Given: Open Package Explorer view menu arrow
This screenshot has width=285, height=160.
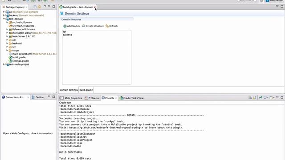Looking at the screenshot, I should [45, 6].
